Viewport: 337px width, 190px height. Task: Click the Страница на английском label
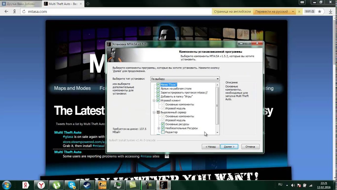(x=232, y=12)
